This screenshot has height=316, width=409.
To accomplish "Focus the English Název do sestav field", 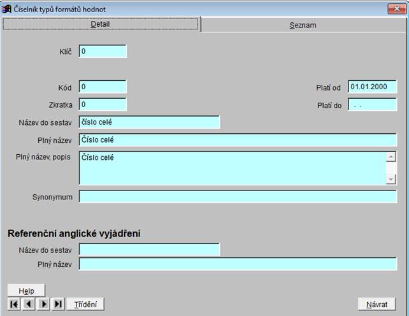I will [149, 249].
